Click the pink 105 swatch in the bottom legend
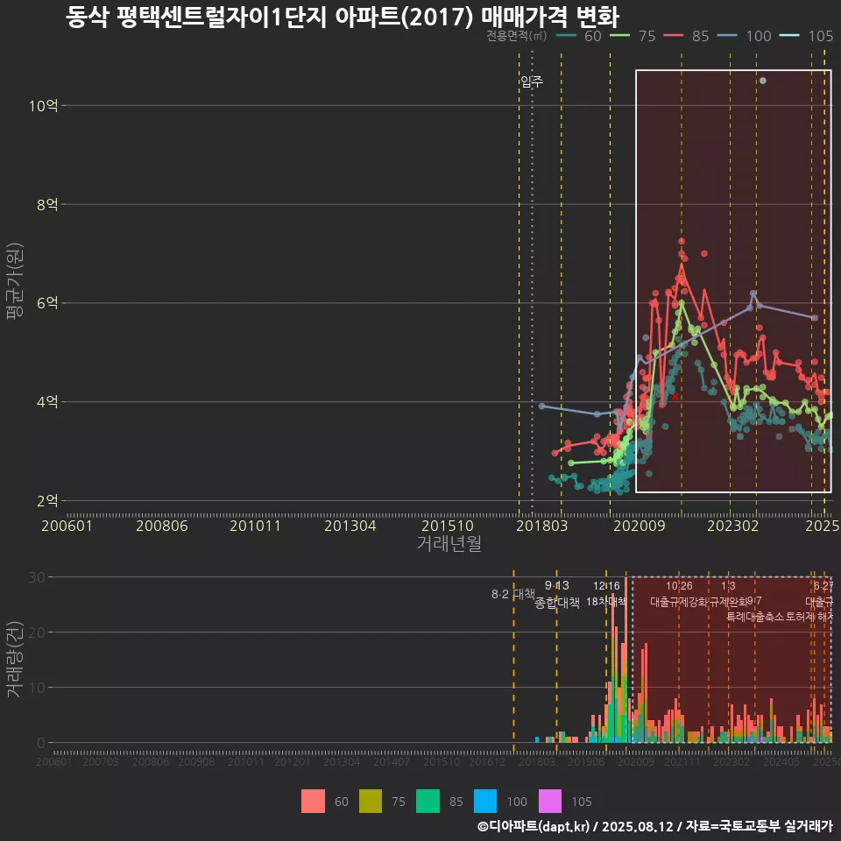This screenshot has height=841, width=841. (550, 802)
